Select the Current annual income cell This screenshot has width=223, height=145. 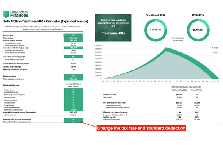pyautogui.click(x=73, y=41)
